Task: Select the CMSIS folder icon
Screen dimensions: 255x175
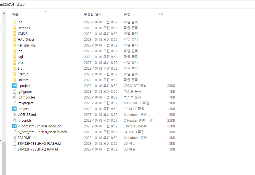Action: click(14, 34)
